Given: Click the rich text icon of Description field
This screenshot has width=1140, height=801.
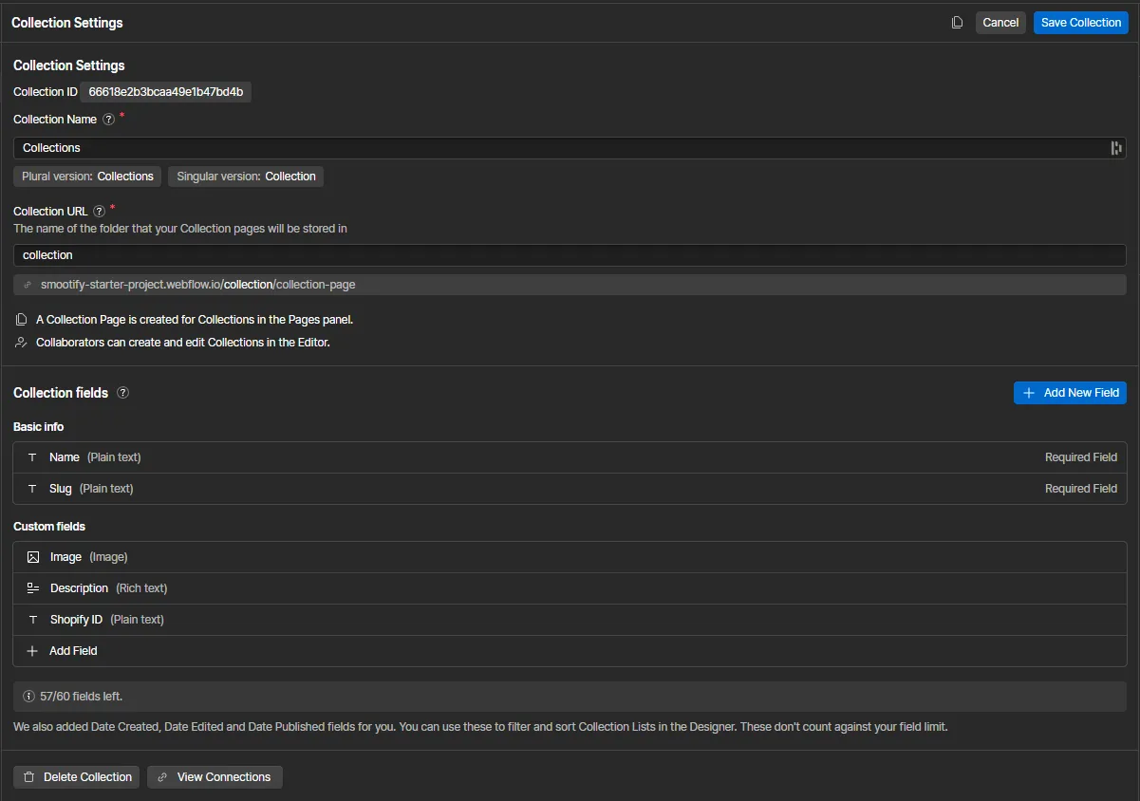Looking at the screenshot, I should coord(33,588).
